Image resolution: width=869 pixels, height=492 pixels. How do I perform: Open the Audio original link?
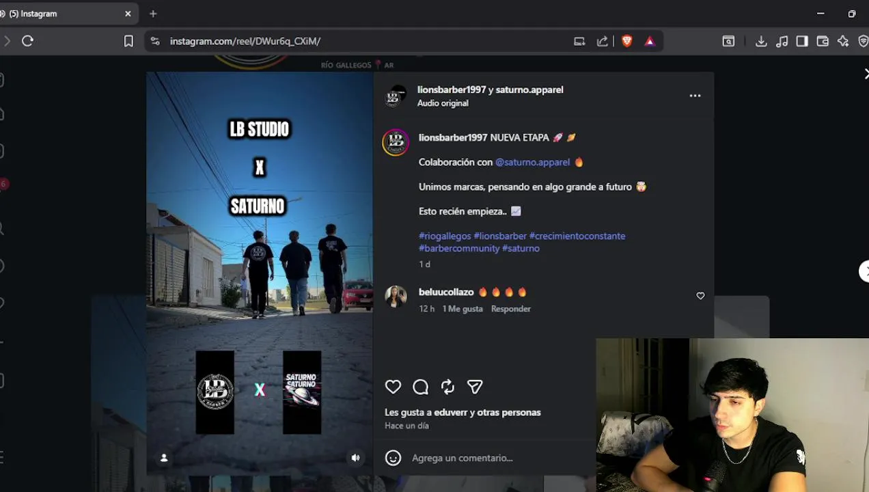coord(443,103)
